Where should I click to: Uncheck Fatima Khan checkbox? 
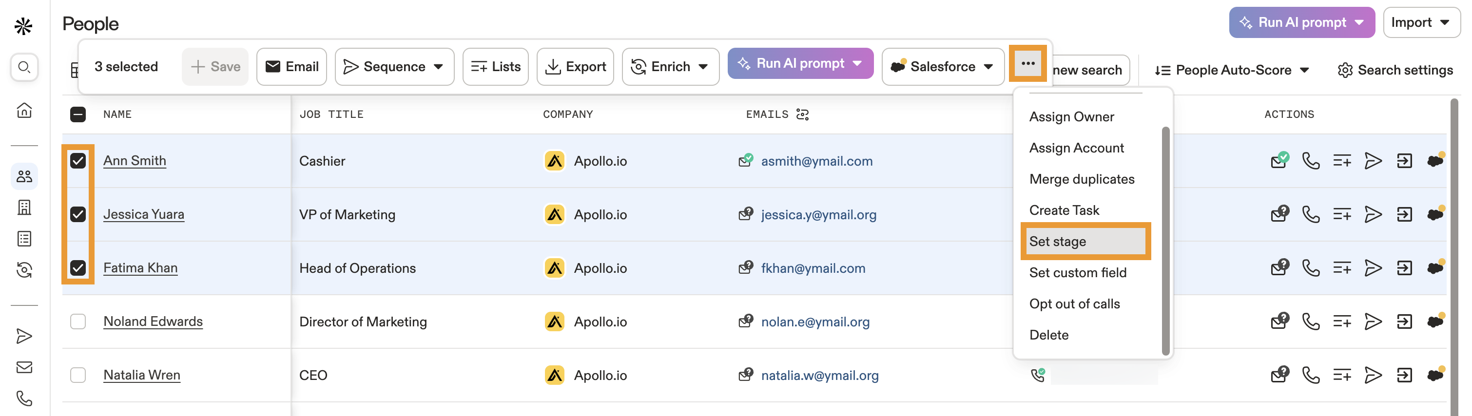[x=77, y=268]
